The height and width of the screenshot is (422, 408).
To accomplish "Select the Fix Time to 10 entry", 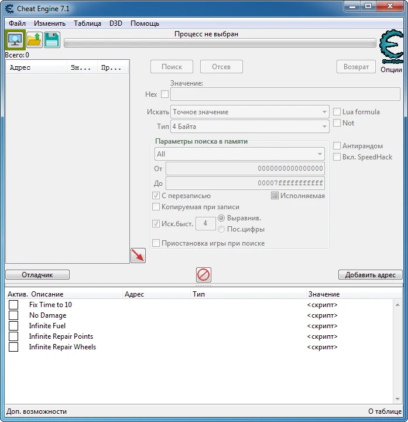I will tap(50, 305).
